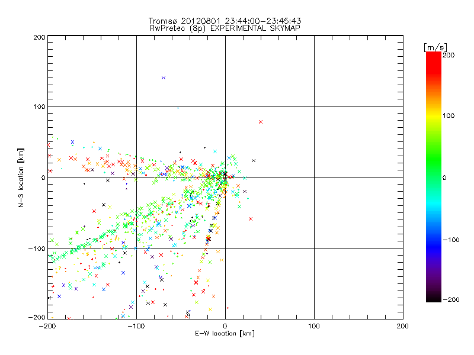Click the "100" tick label on the x-axis
The width and height of the screenshot is (474, 355).
[x=313, y=325]
